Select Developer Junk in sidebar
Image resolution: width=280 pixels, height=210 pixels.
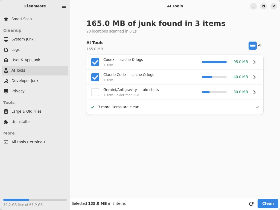[35, 81]
